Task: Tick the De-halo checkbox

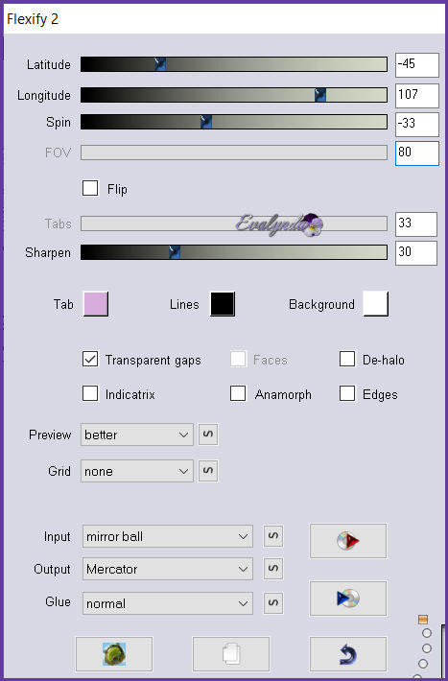Action: [x=347, y=359]
